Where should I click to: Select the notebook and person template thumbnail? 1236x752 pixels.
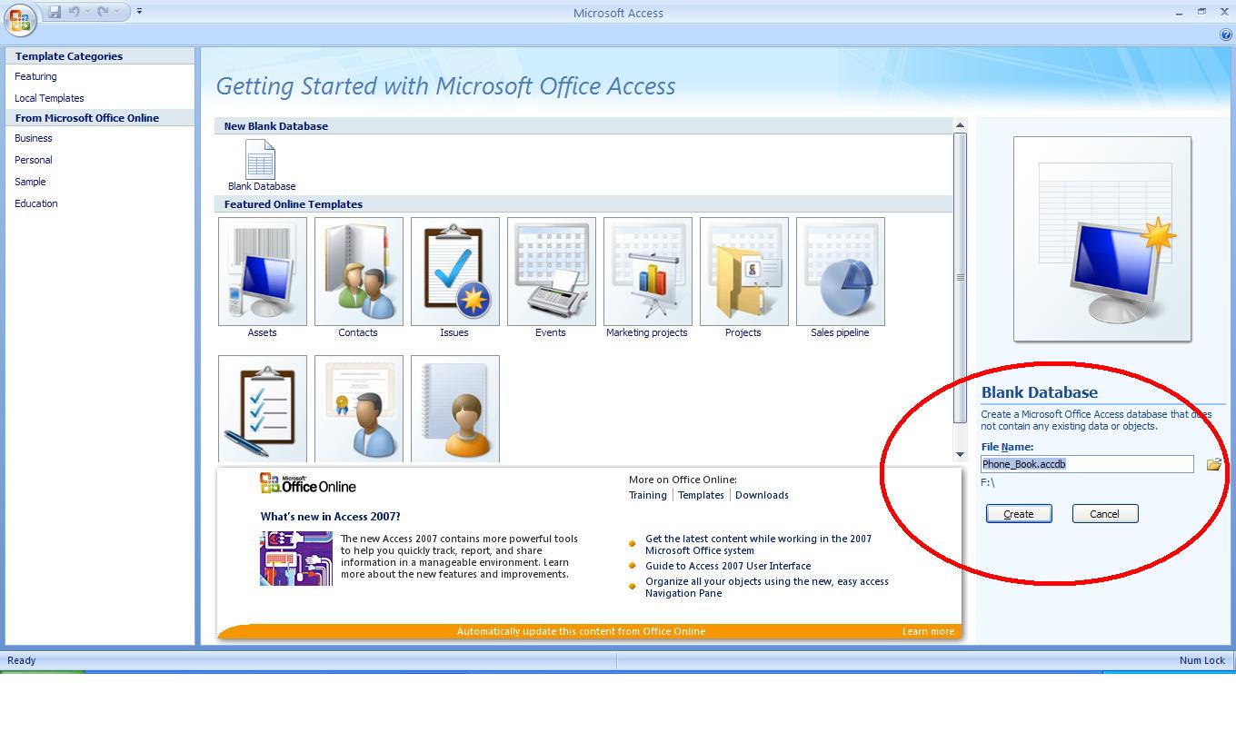(455, 409)
